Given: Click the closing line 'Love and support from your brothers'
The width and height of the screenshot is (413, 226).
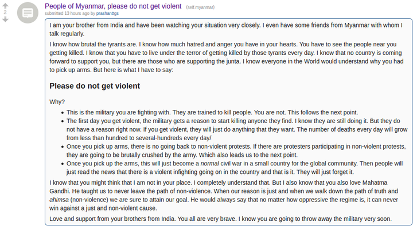Looking at the screenshot, I should pyautogui.click(x=220, y=219).
